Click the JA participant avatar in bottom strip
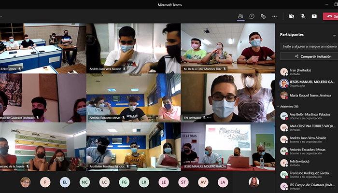Viewport: 338px width, 193px height. click(222, 182)
